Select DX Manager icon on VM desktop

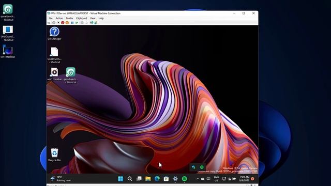tap(54, 34)
